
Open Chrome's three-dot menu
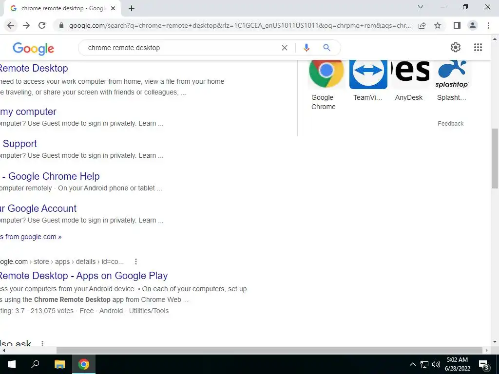(488, 25)
